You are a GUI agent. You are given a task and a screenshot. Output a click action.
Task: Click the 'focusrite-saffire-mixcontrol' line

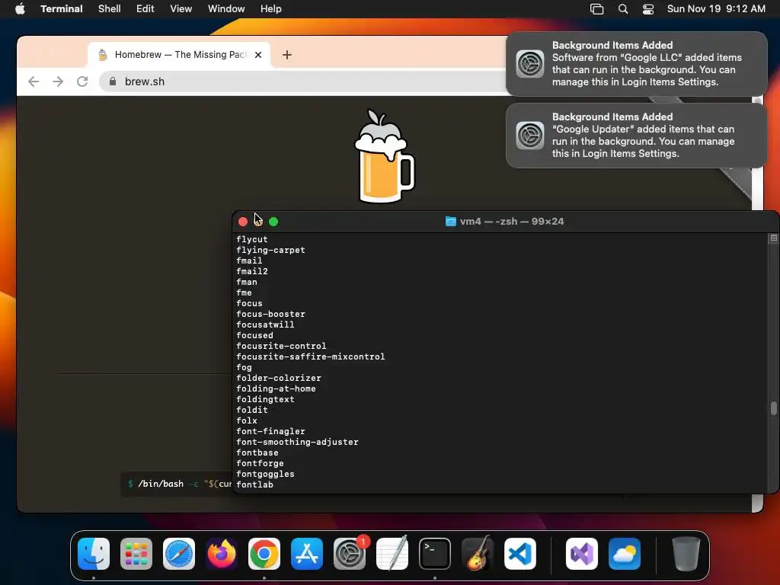311,356
